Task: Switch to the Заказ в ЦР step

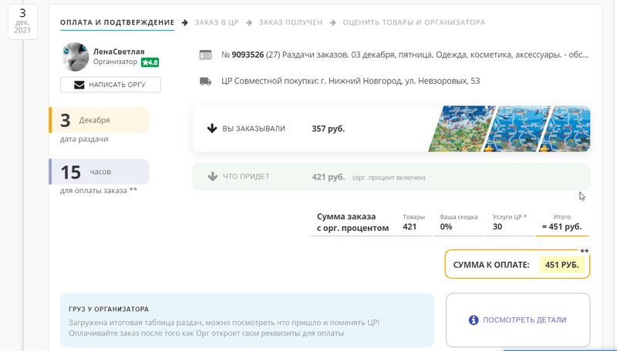Action: click(217, 22)
